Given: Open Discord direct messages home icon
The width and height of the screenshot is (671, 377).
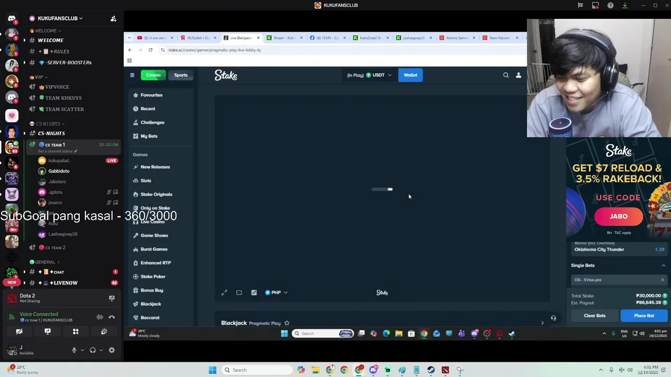Looking at the screenshot, I should (12, 18).
